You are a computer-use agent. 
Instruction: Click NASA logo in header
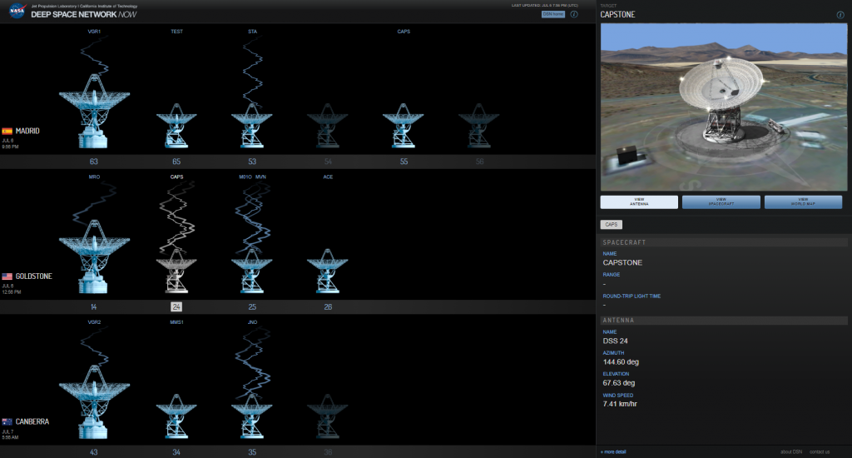point(17,13)
